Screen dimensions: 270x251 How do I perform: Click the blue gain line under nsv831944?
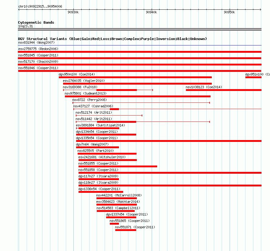tap(140, 45)
